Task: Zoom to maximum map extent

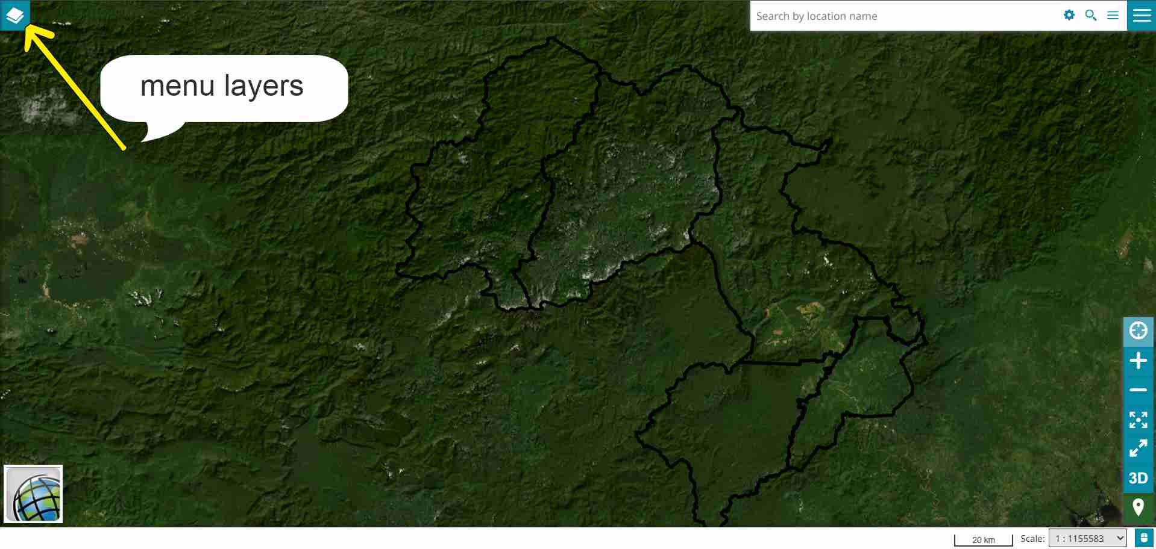Action: click(x=1138, y=420)
